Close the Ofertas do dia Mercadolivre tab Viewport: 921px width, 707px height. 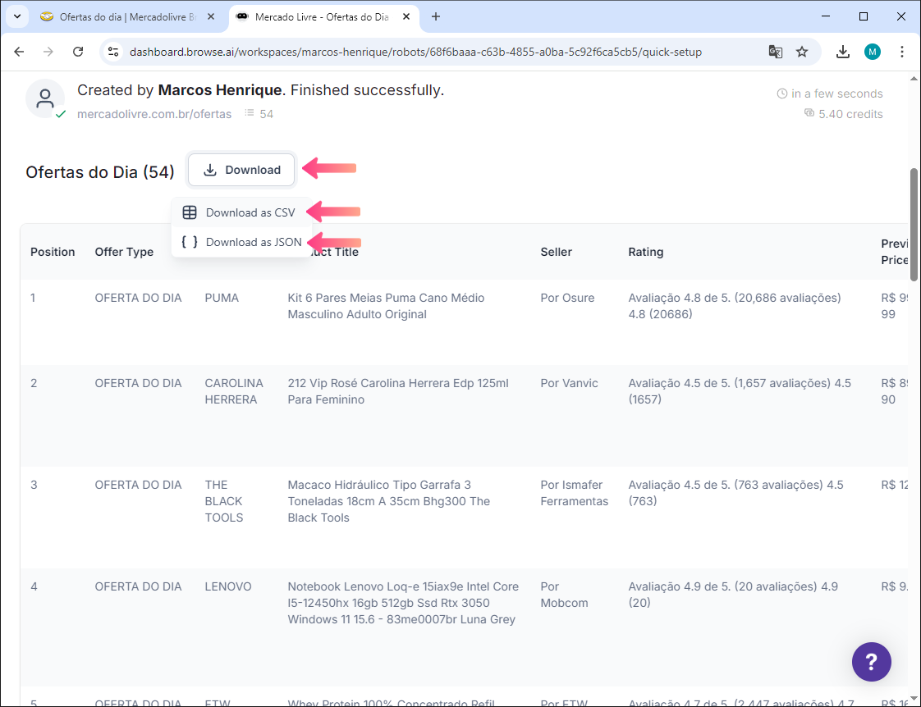(x=211, y=17)
